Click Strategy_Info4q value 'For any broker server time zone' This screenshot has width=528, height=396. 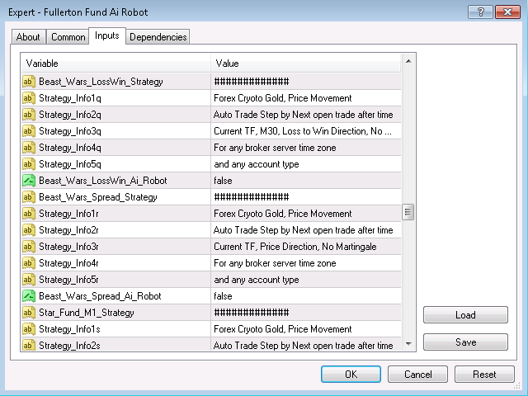pyautogui.click(x=275, y=148)
